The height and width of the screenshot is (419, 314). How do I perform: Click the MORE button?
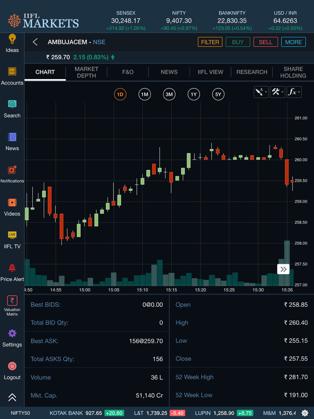tap(293, 42)
